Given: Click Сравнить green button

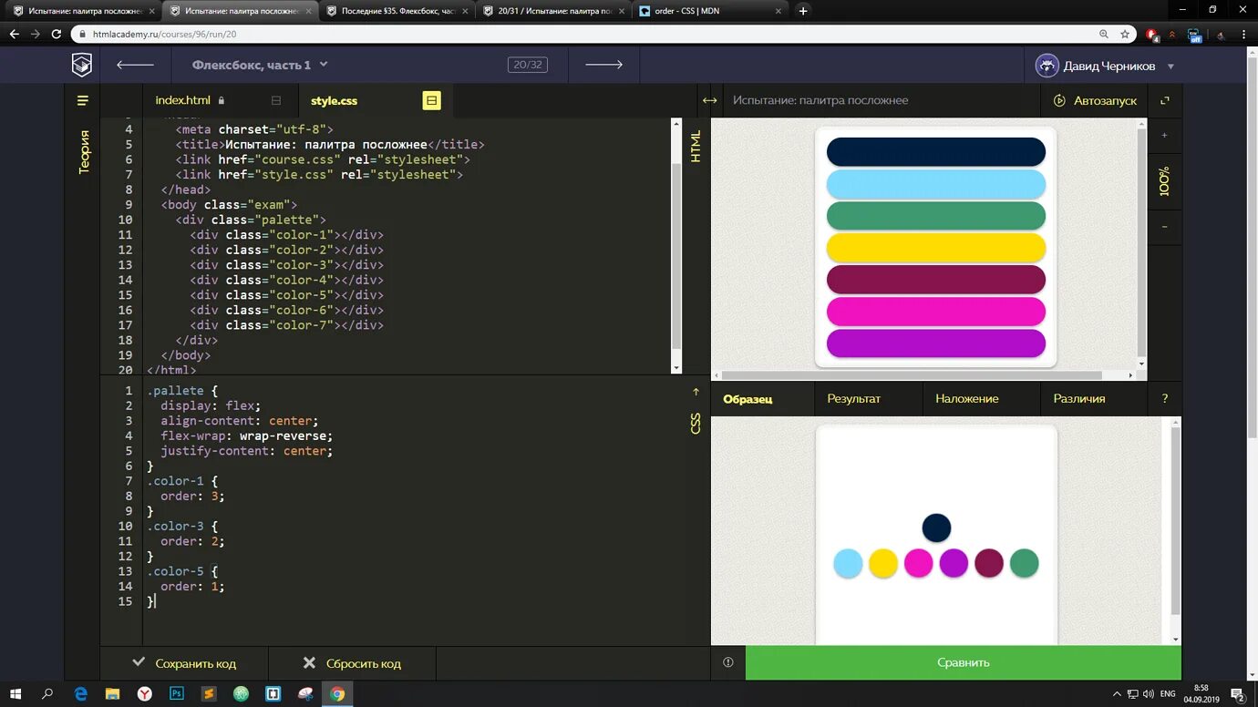Looking at the screenshot, I should click(963, 662).
